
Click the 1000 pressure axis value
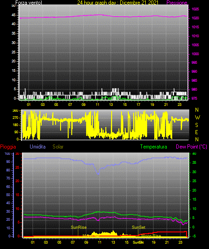(195, 54)
